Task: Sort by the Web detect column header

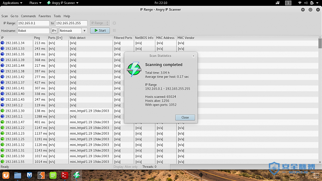Action: point(91,38)
